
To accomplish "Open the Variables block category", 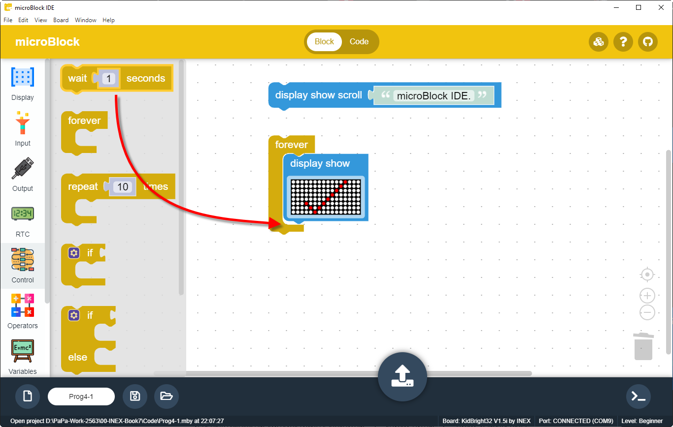I will pyautogui.click(x=23, y=357).
